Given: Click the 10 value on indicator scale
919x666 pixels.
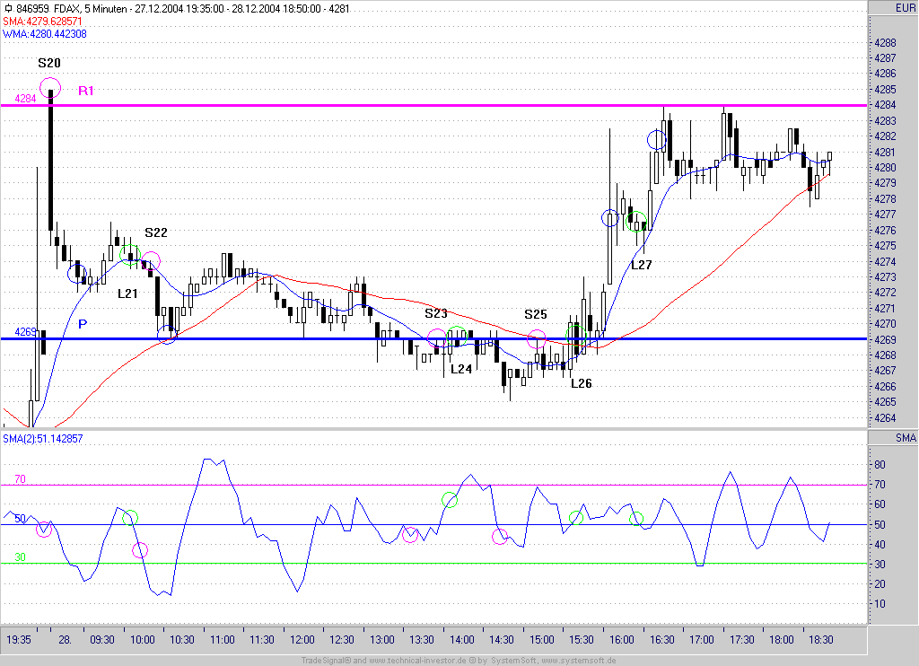Looking at the screenshot, I should click(x=880, y=604).
